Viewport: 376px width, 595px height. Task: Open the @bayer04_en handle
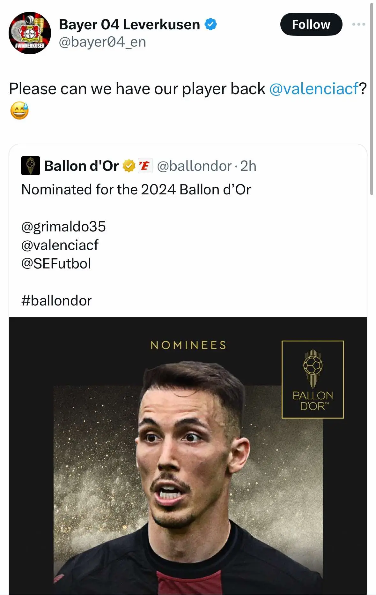point(102,42)
